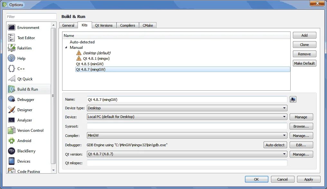Image resolution: width=327 pixels, height=189 pixels.
Task: Click the Clone button
Action: tap(304, 45)
